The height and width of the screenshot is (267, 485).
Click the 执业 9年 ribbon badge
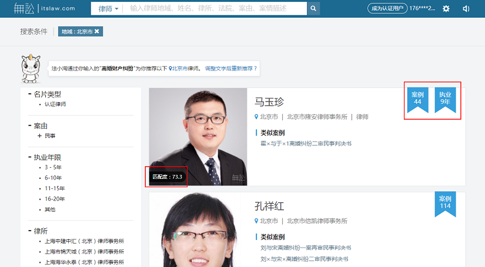tap(446, 99)
